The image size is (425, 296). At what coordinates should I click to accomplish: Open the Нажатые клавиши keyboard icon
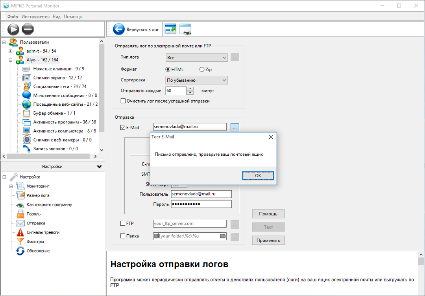coord(26,69)
